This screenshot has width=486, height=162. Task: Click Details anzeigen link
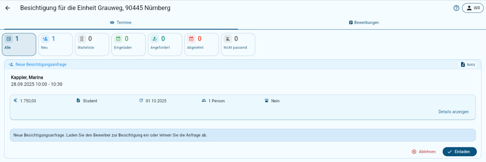click(453, 112)
